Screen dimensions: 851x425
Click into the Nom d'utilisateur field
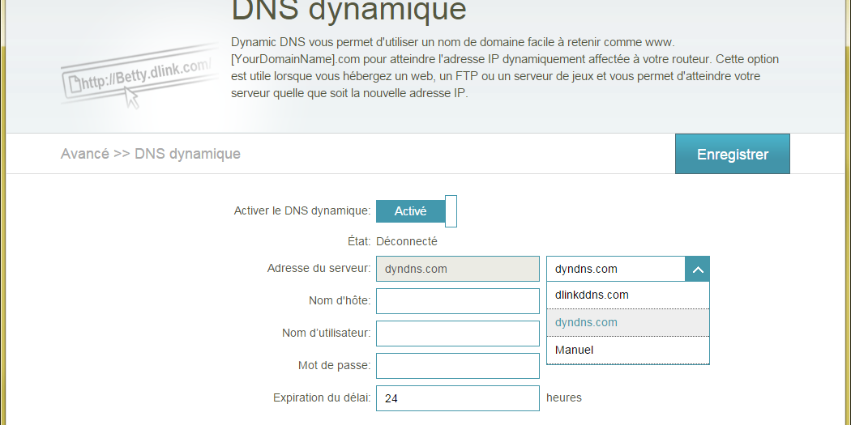click(x=458, y=334)
